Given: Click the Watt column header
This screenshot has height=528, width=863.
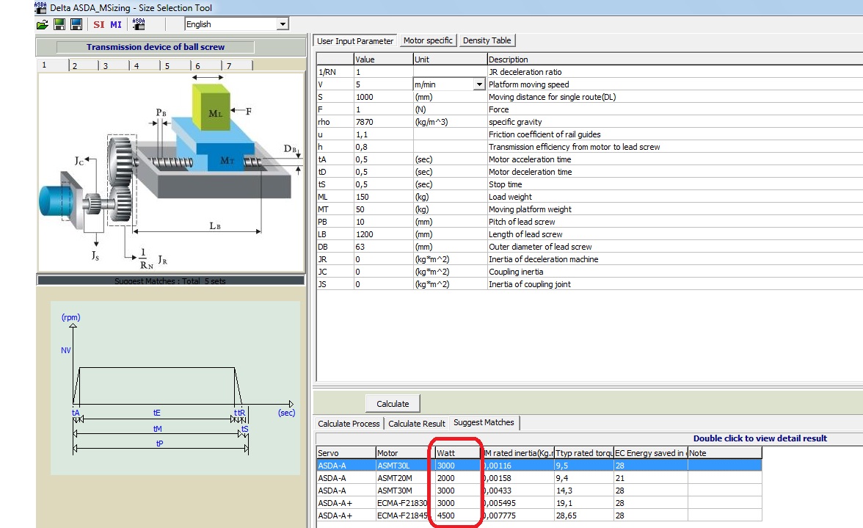Looking at the screenshot, I should 459,452.
